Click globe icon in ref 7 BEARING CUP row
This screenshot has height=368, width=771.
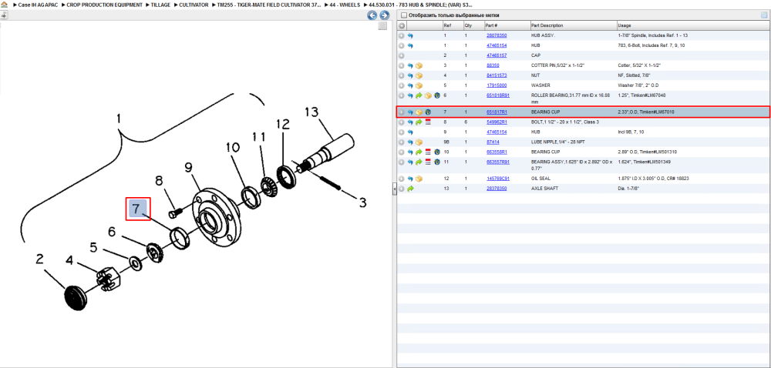(428, 112)
